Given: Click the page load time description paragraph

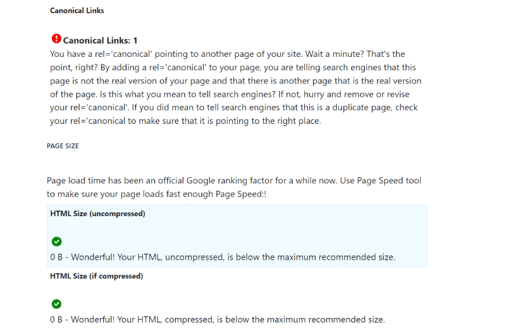Looking at the screenshot, I should point(234,187).
